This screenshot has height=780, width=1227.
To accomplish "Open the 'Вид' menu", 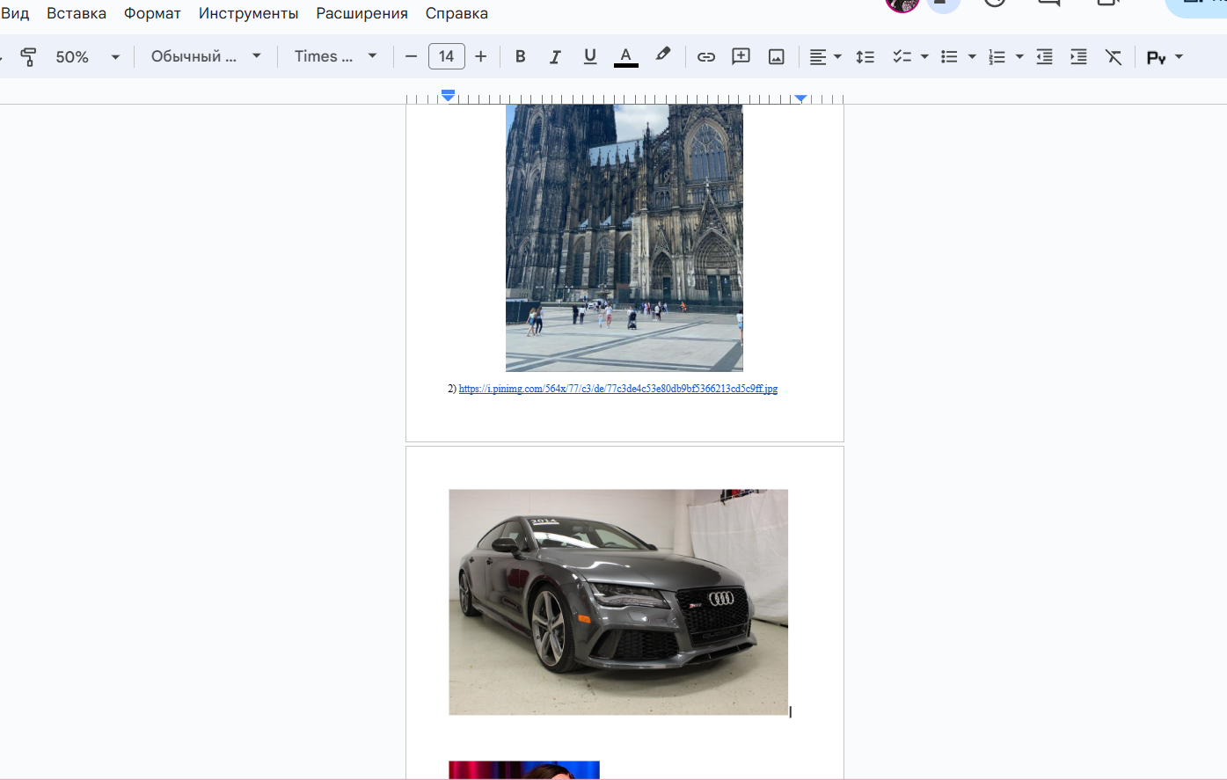I will pyautogui.click(x=15, y=13).
